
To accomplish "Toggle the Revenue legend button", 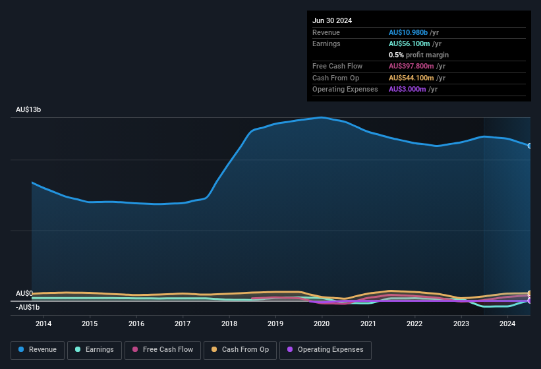I will (38, 350).
